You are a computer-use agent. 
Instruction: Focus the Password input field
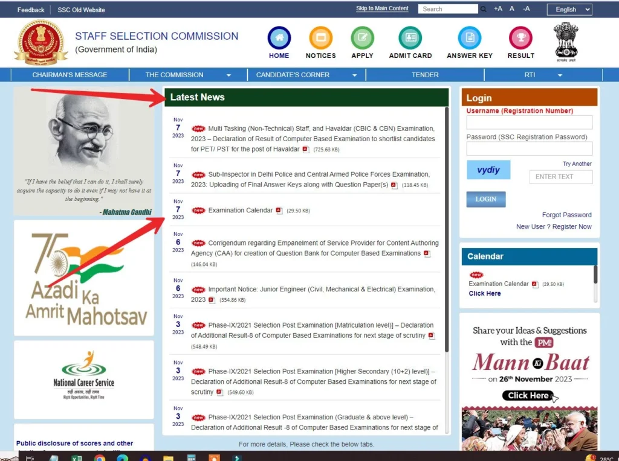coord(530,148)
